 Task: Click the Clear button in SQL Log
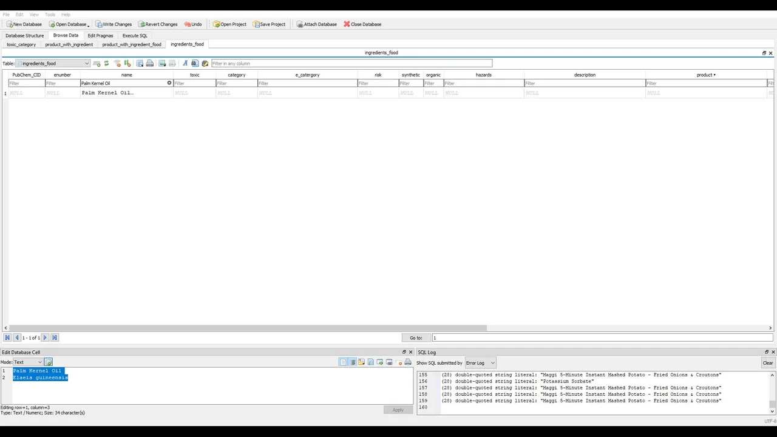pos(767,363)
